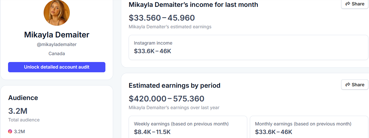Image resolution: width=369 pixels, height=138 pixels.
Task: Open the @mikaylademaiter handle
Action: tap(57, 45)
